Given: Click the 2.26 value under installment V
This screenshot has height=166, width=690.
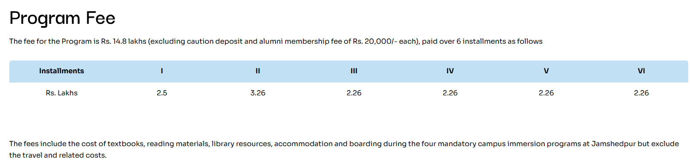Looking at the screenshot, I should 546,93.
